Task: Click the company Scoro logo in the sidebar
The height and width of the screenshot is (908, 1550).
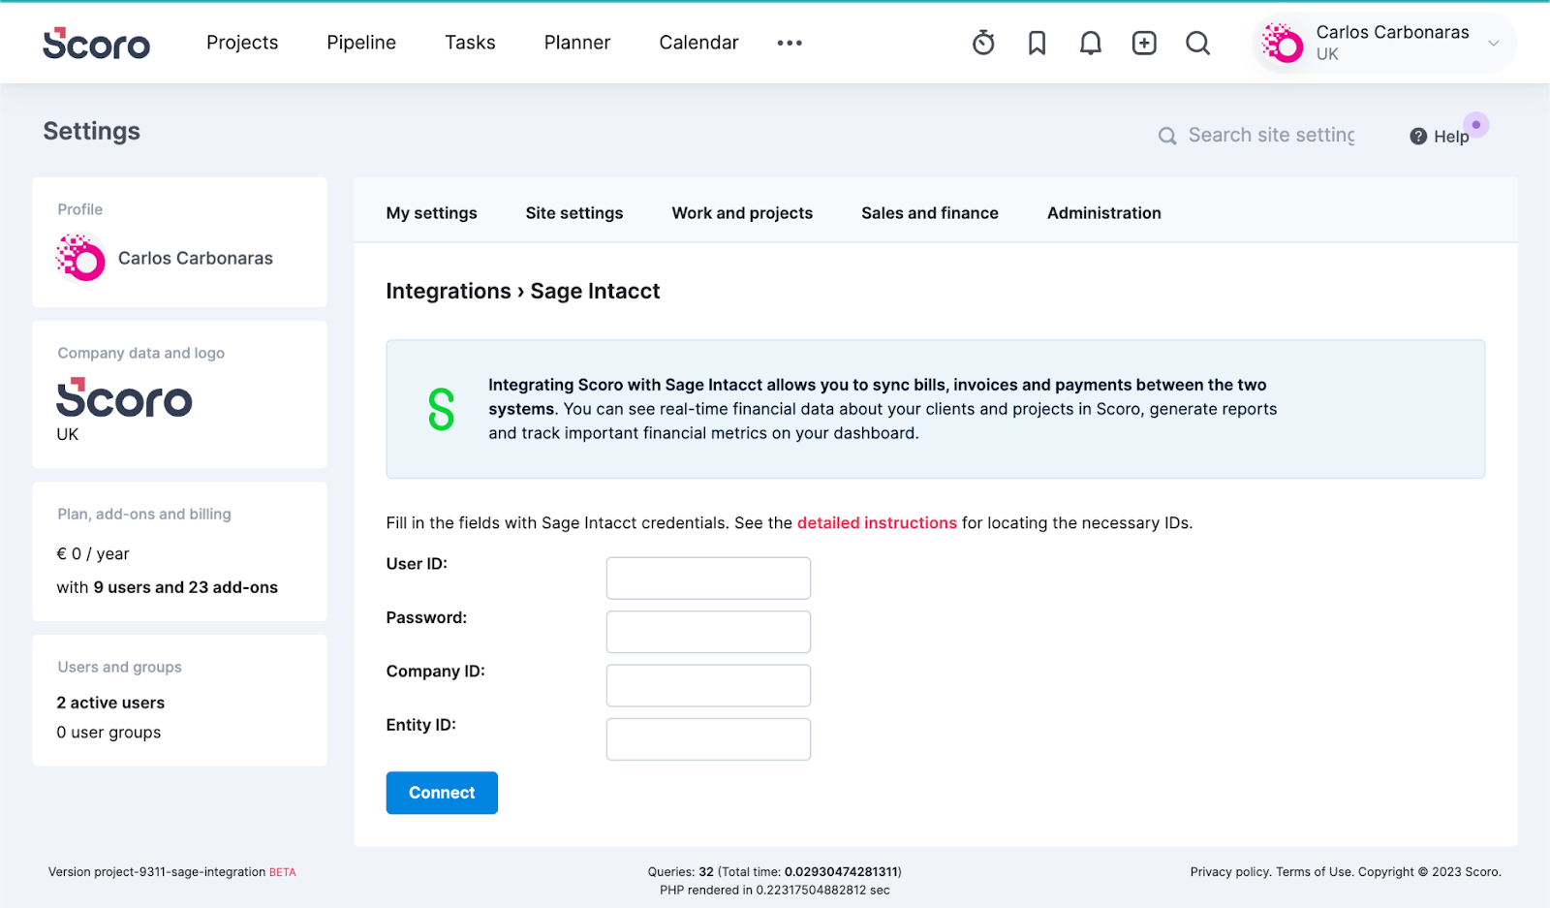Action: click(x=124, y=397)
